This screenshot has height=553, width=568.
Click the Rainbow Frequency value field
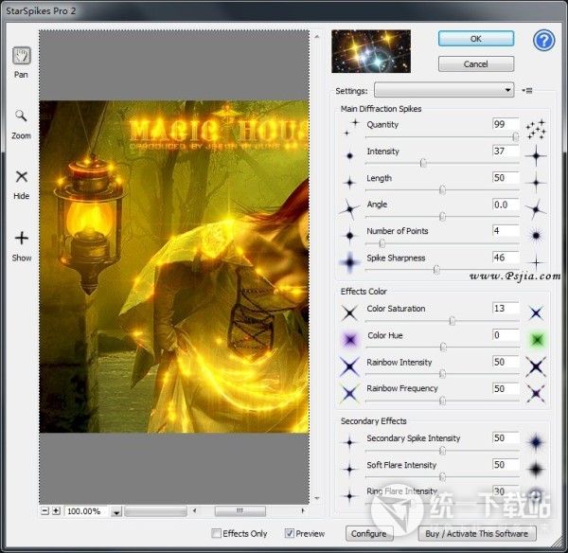pos(506,388)
